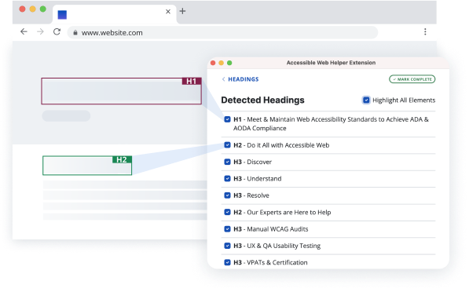Close the Helper Extension window with red button

pyautogui.click(x=213, y=63)
